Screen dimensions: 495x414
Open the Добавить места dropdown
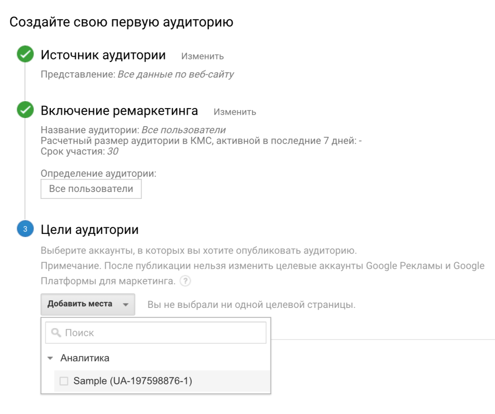pos(80,304)
